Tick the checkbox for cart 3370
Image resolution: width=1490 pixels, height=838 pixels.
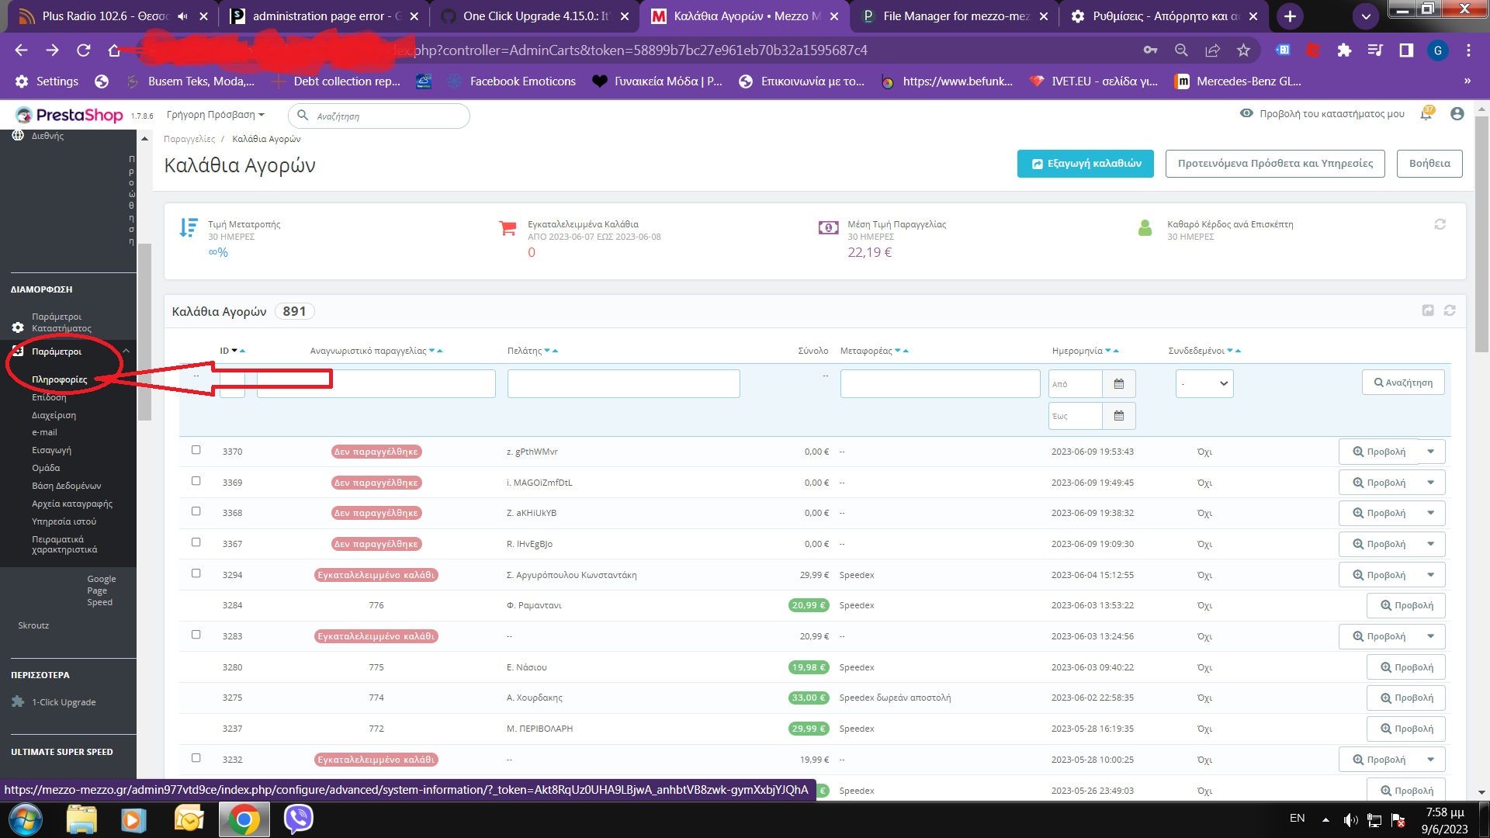(196, 450)
